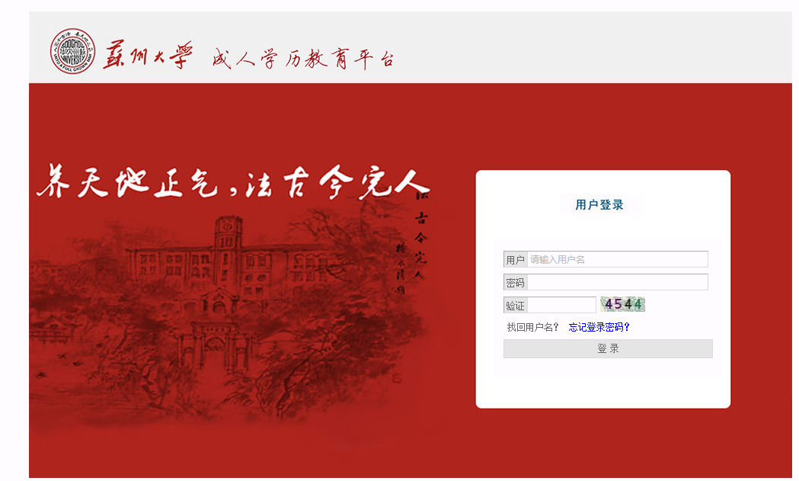Refresh the 4544 captcha image
799x481 pixels.
[x=622, y=304]
